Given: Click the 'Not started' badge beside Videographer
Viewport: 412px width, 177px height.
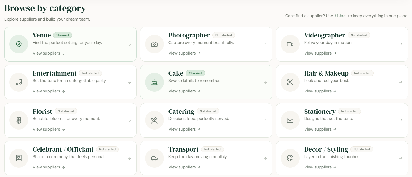Looking at the screenshot, I should point(359,35).
